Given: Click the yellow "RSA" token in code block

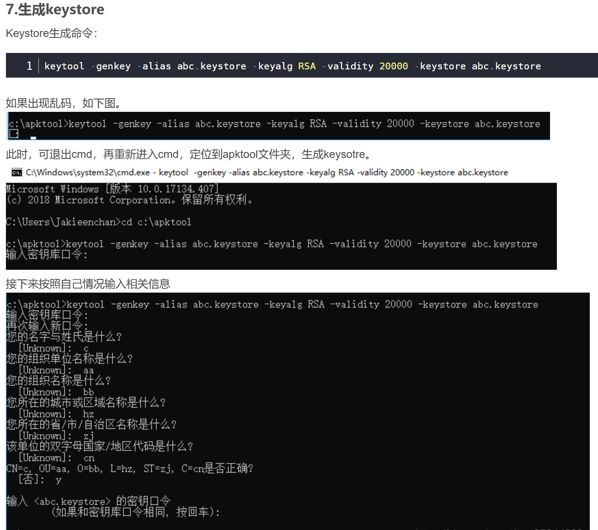Looking at the screenshot, I should coord(307,66).
